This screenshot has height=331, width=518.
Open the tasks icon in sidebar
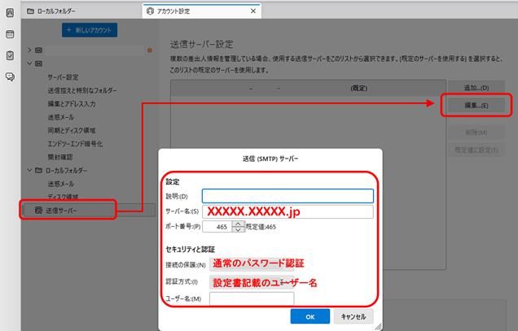[10, 55]
